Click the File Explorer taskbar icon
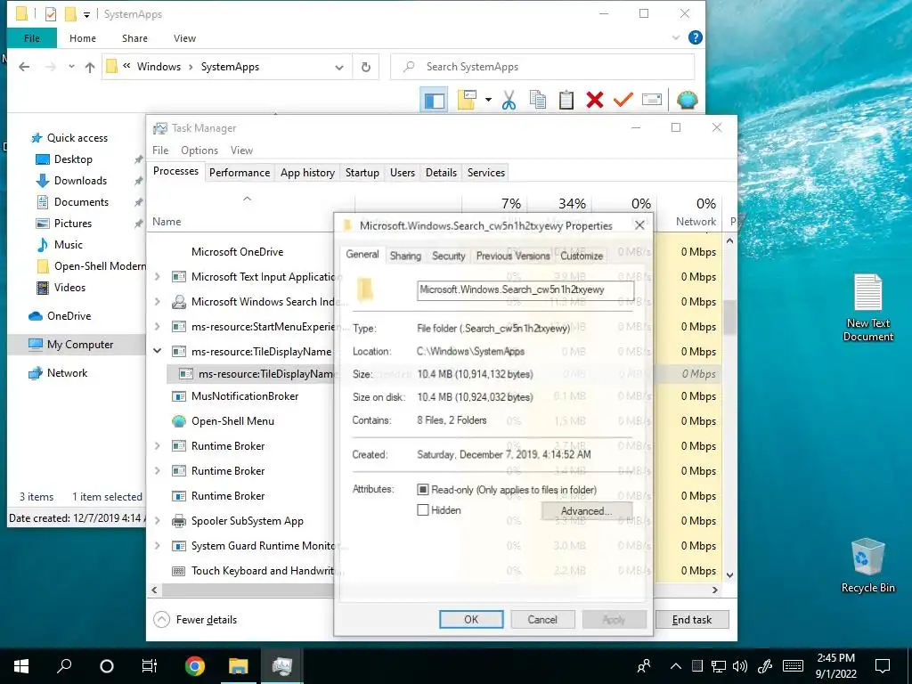Screen dimensions: 912x684 pos(238,666)
